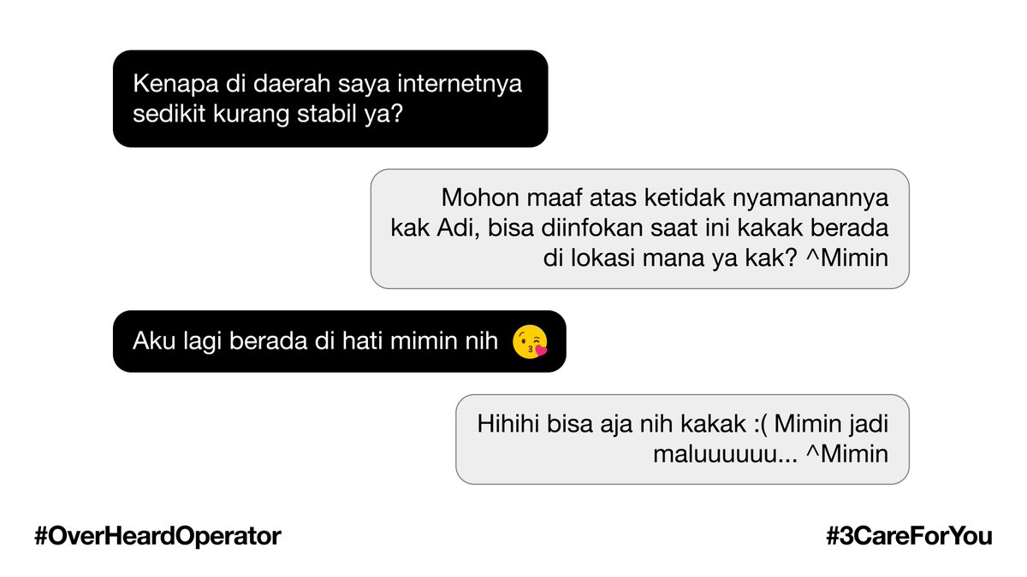Select the "Hihihi bisa aja nih kakak" reply bubble
Image resolution: width=1027 pixels, height=577 pixels.
point(682,439)
